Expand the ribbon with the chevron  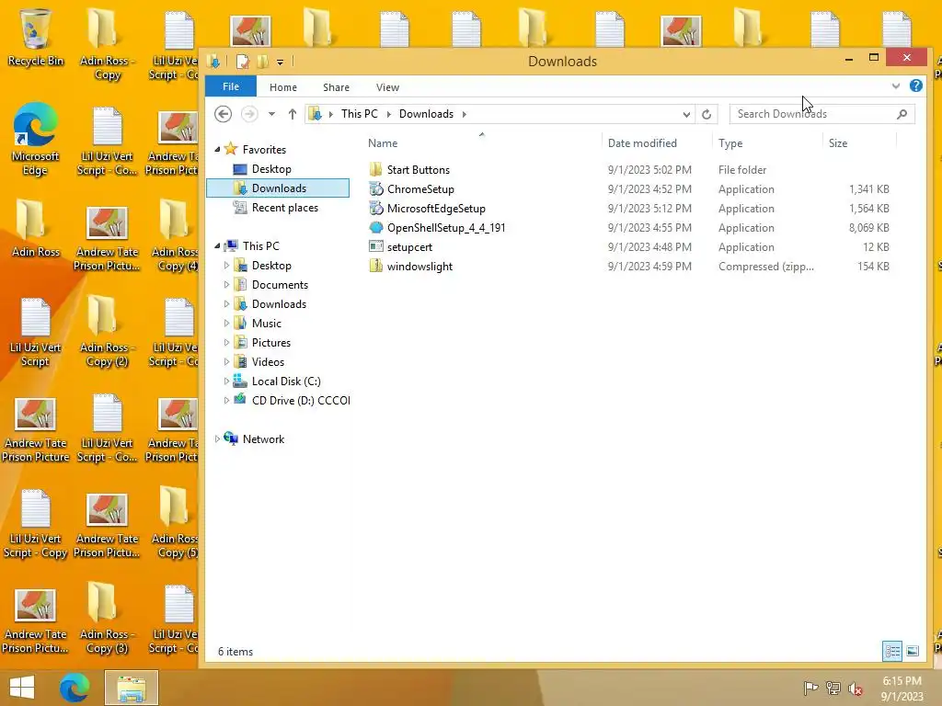pyautogui.click(x=896, y=85)
